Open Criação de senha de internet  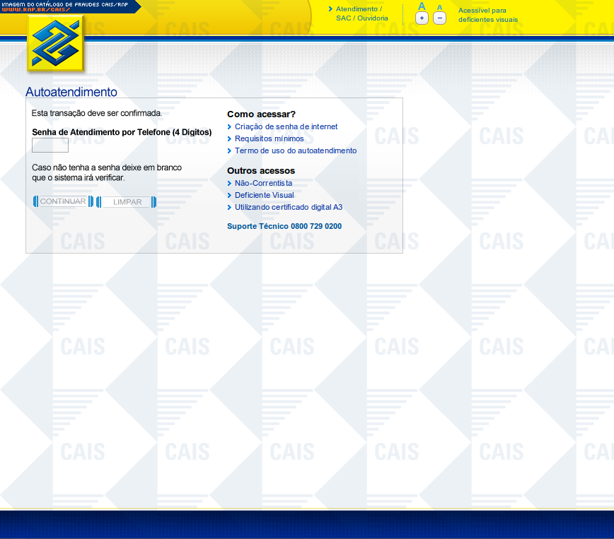tap(286, 127)
